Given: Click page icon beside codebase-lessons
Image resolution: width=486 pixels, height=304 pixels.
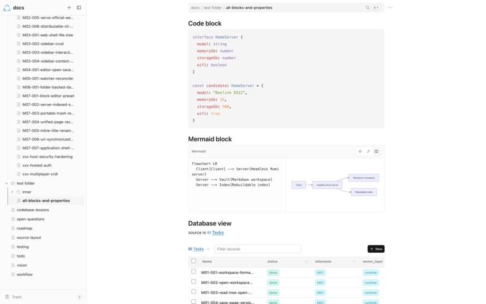Looking at the screenshot, I should tap(13, 210).
